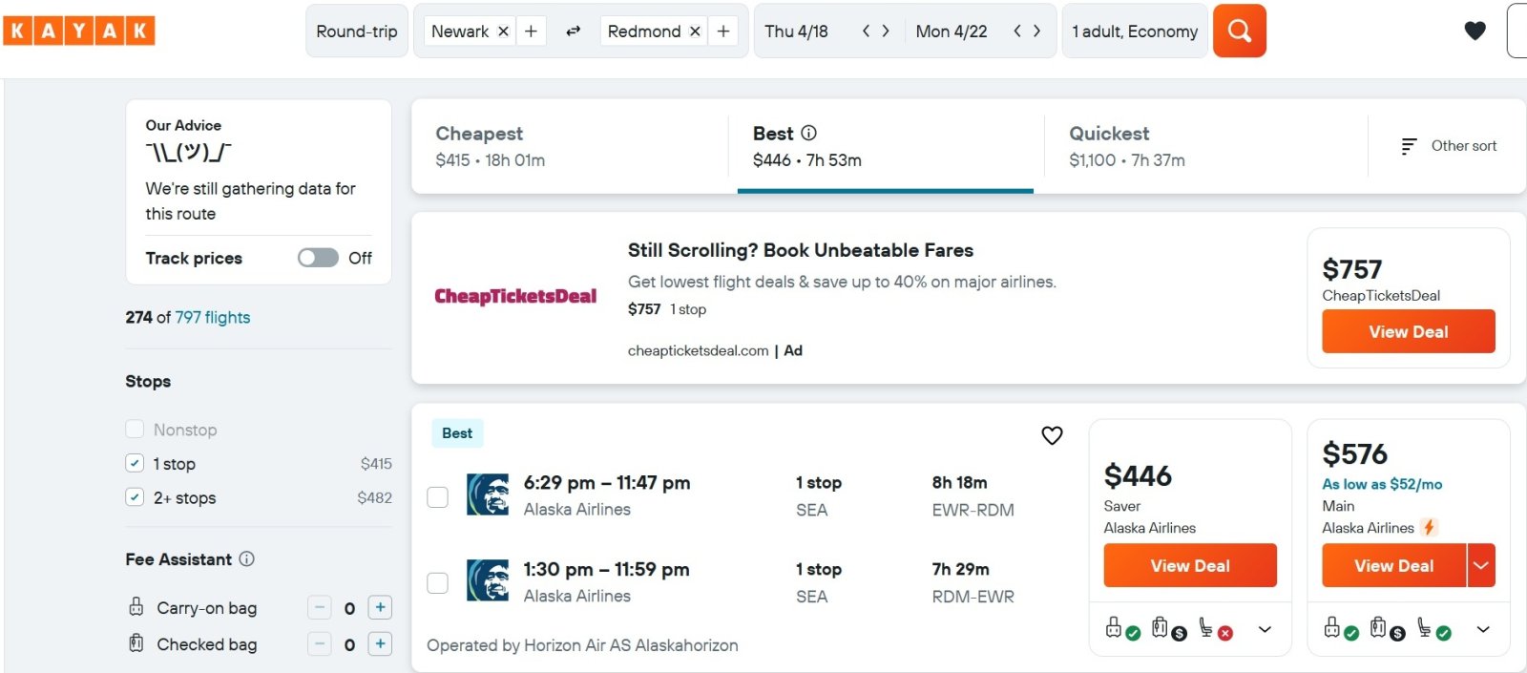Screen dimensions: 1527x673
Task: Click View Deal for CheapTicketsDeal $757
Action: [1408, 331]
